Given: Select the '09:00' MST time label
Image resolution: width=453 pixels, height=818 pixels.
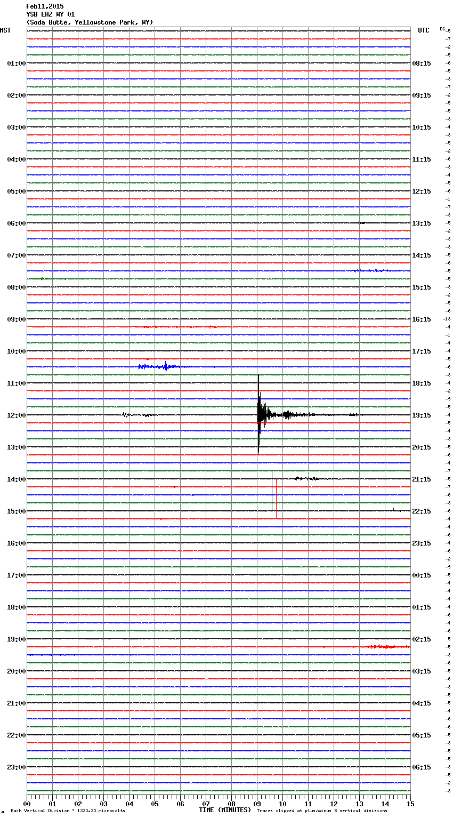Looking at the screenshot, I should coord(16,319).
